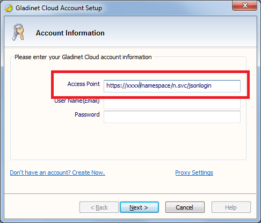Viewport: 261px width, 223px height.
Task: Click the User Name(Email) label
Action: click(x=77, y=101)
